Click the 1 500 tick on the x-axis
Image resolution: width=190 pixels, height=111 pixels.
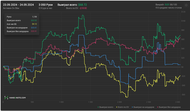(90, 102)
